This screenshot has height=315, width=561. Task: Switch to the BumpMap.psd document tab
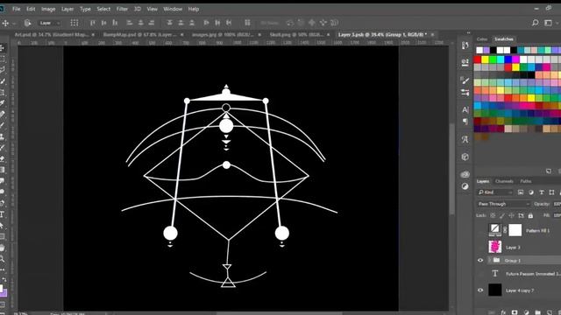pyautogui.click(x=139, y=35)
